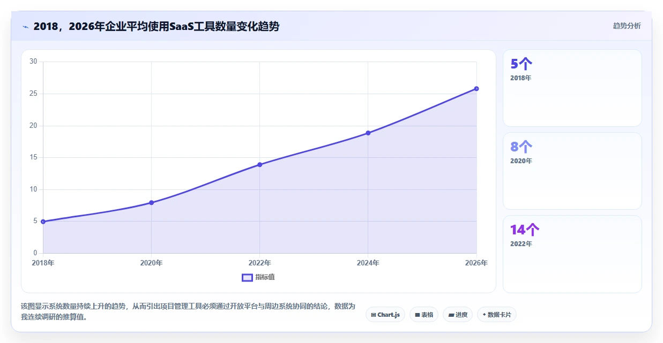This screenshot has height=343, width=663.
Task: Select the 进度 tag
Action: click(457, 315)
